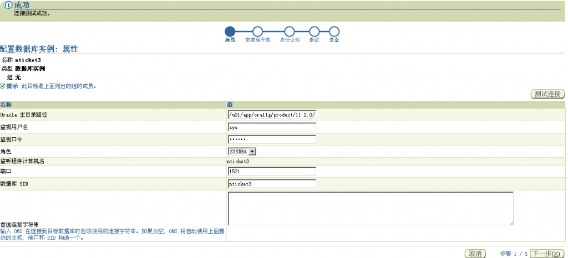568x258 pixels.
Task: Click the info icon beside 成功
Action: [8, 6]
